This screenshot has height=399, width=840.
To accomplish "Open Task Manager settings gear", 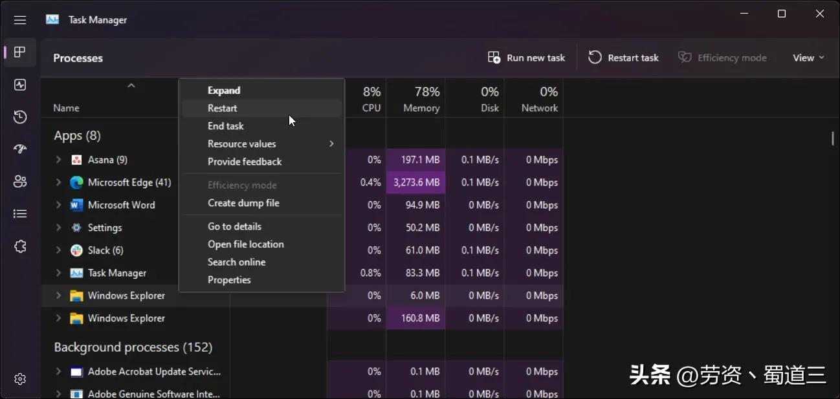I will (x=20, y=379).
